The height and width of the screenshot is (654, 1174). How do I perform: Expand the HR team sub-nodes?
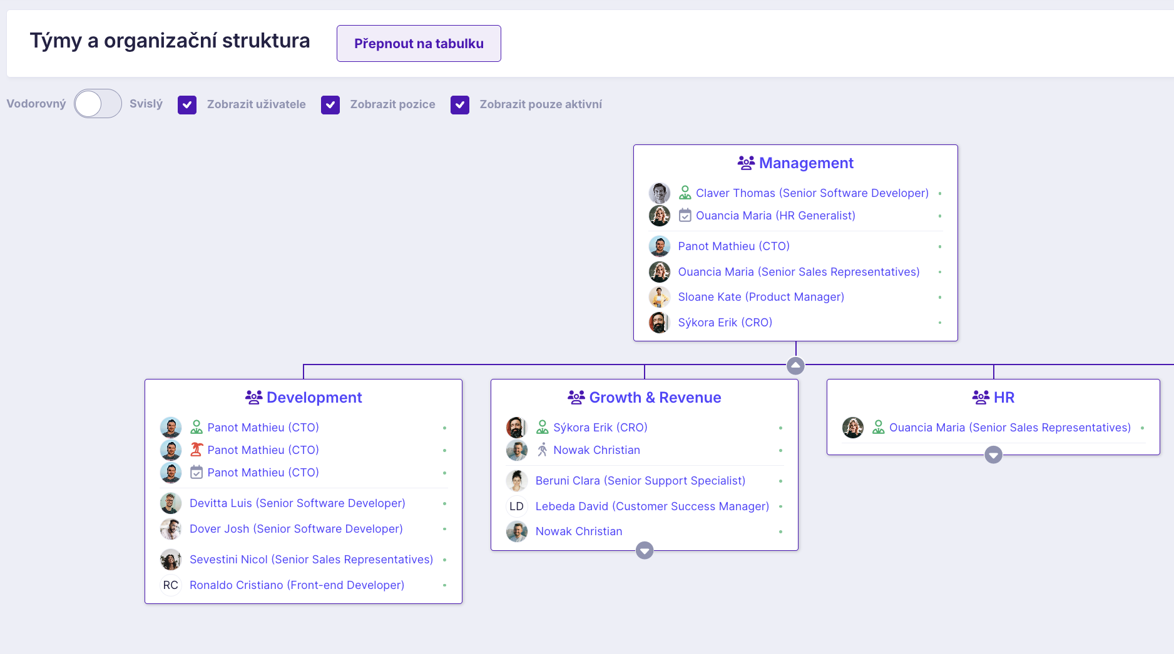click(993, 455)
